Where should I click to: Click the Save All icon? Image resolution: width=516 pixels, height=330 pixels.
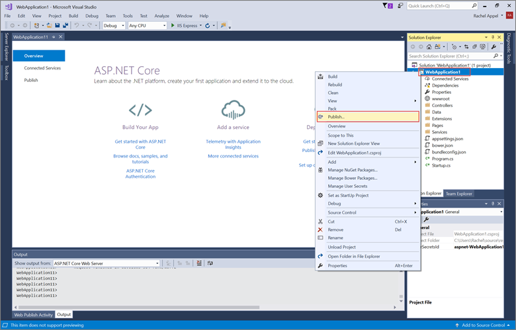(x=65, y=25)
